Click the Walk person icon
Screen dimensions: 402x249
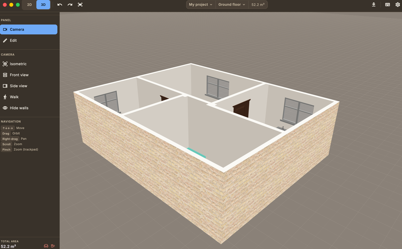[5, 97]
